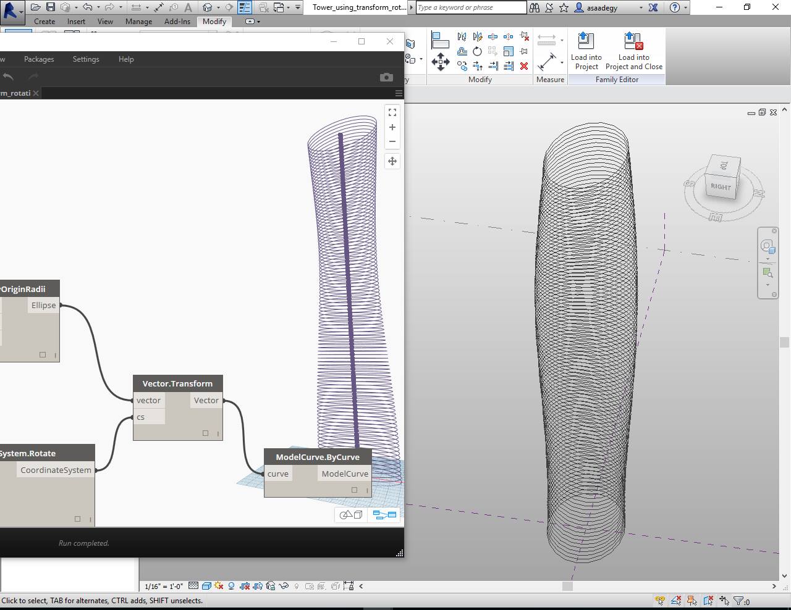Click Load into Project and Close
The image size is (791, 610).
tap(634, 49)
